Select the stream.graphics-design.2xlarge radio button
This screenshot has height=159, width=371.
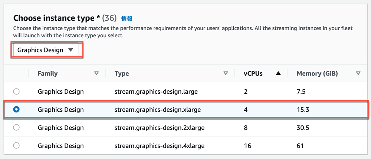pyautogui.click(x=16, y=128)
